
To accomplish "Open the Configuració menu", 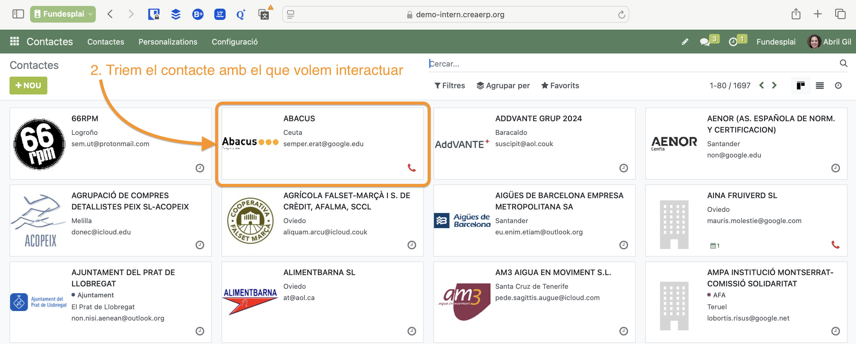I will click(235, 42).
